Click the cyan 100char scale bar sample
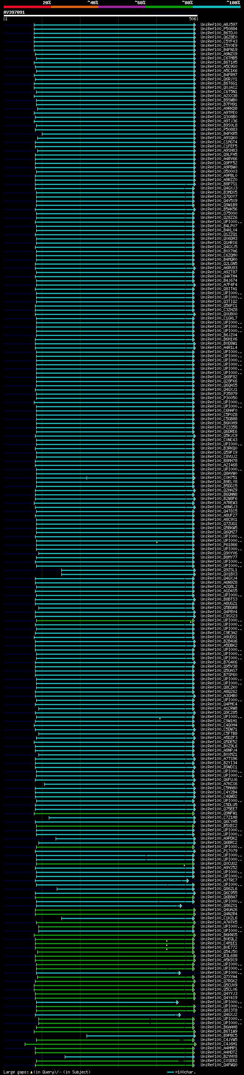 (170, 1072)
